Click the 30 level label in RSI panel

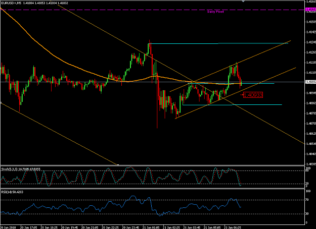(307, 214)
